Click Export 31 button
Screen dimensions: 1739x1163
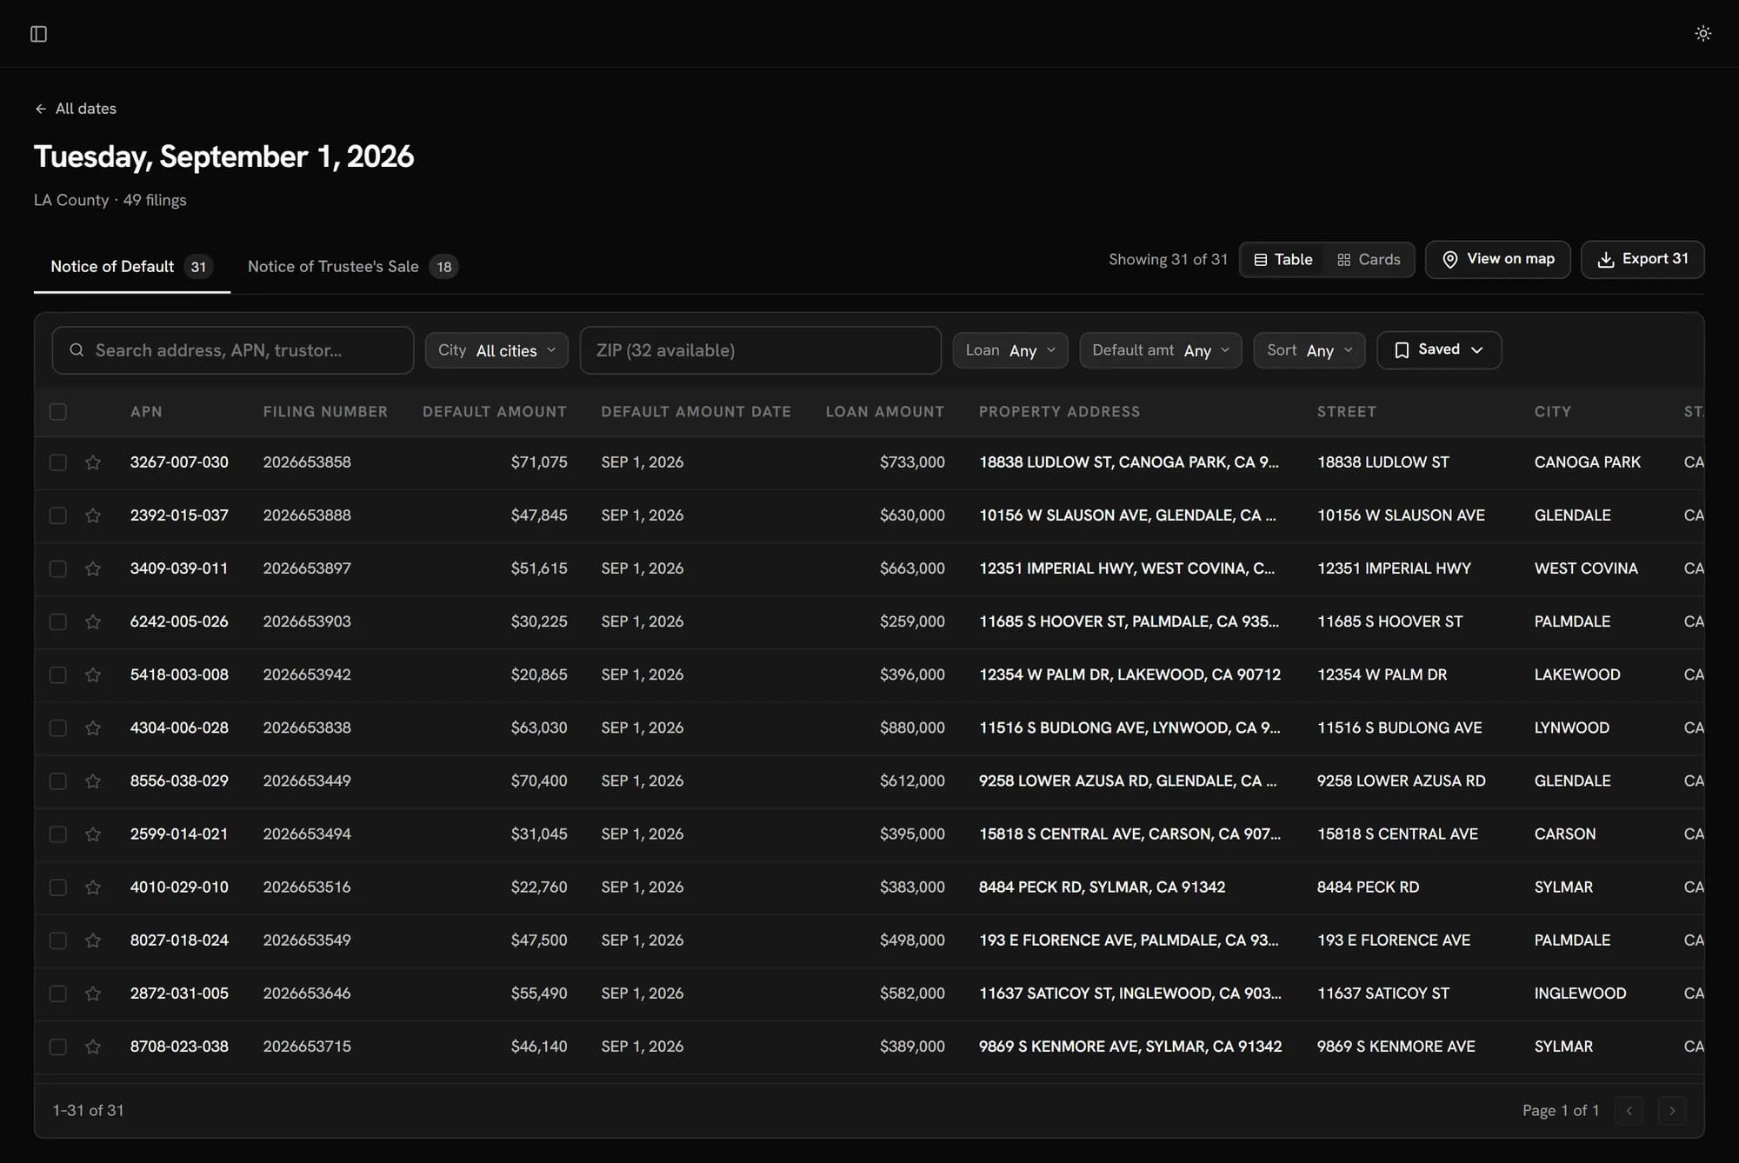(1642, 259)
